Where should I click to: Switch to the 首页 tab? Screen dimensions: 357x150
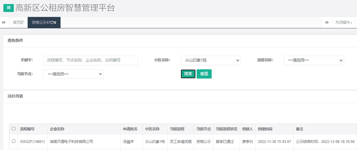point(17,22)
